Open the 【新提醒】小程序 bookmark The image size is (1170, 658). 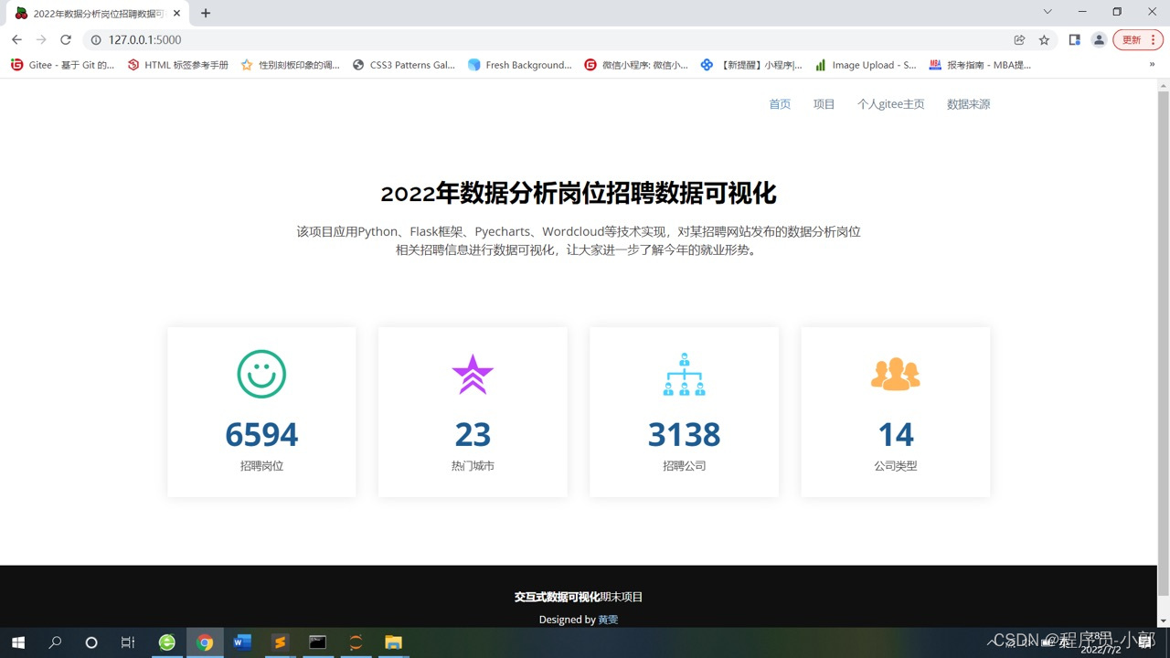751,65
